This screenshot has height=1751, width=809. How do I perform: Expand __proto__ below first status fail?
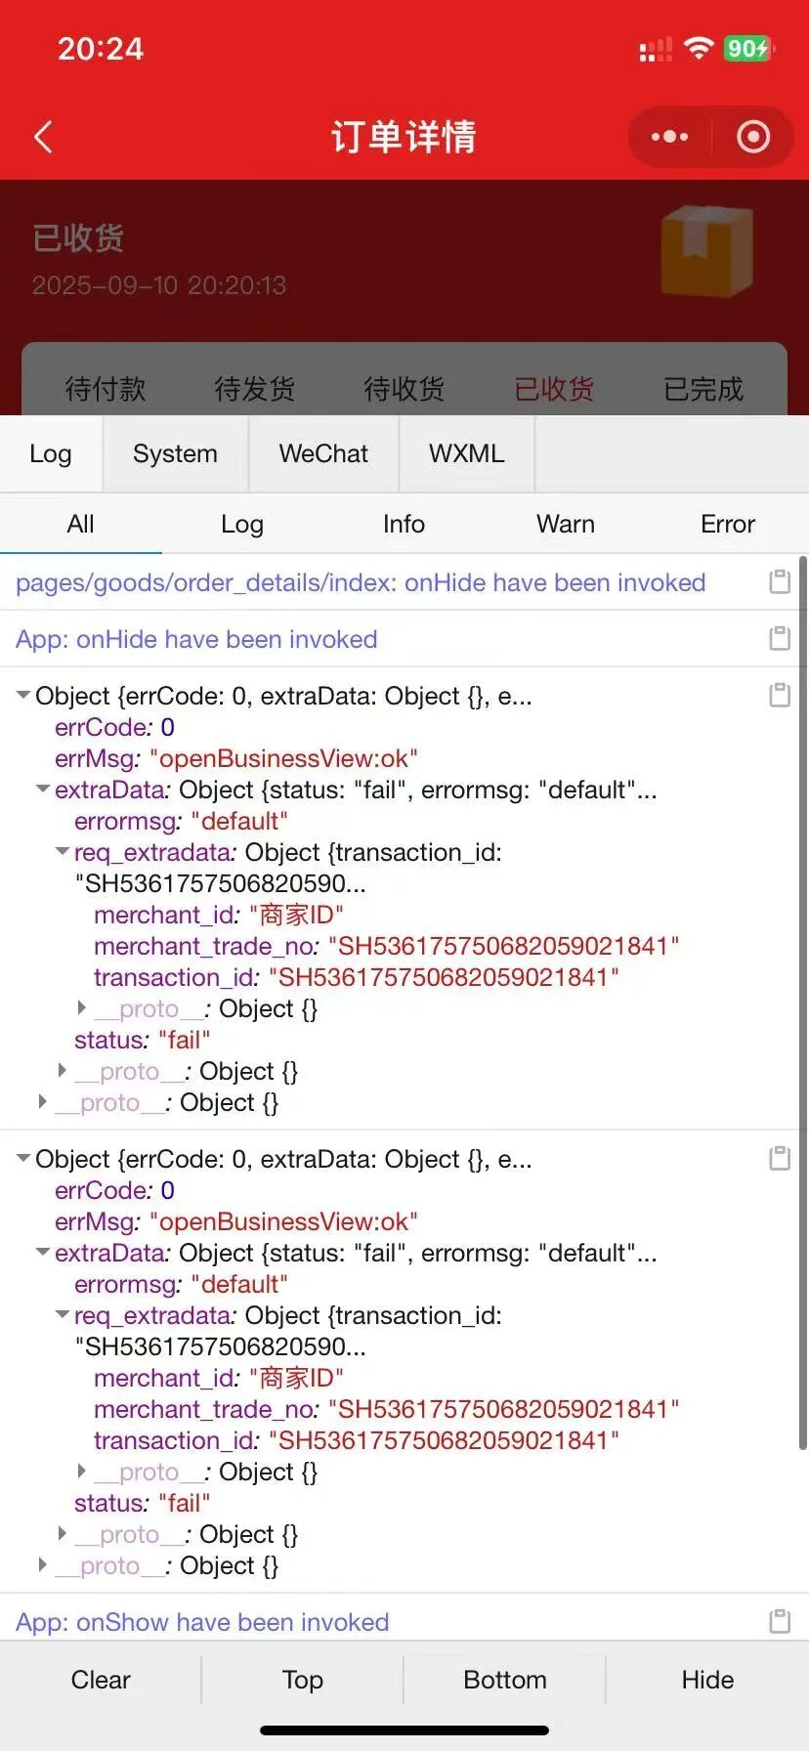coord(63,1071)
